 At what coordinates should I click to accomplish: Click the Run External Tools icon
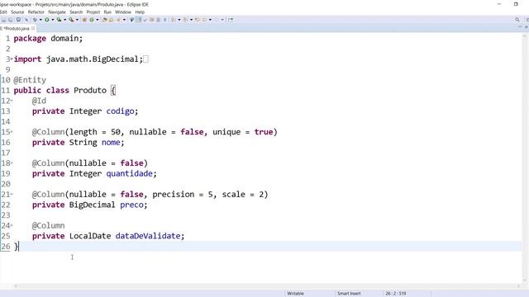point(71,20)
